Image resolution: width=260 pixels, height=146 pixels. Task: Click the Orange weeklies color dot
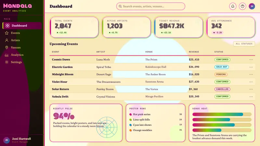[x=131, y=130]
